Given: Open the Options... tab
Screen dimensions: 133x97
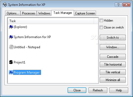Looking at the screenshot, I should [13, 13].
